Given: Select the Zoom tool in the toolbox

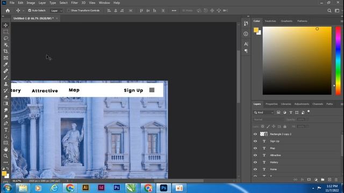Looking at the screenshot, I should pyautogui.click(x=6, y=156).
